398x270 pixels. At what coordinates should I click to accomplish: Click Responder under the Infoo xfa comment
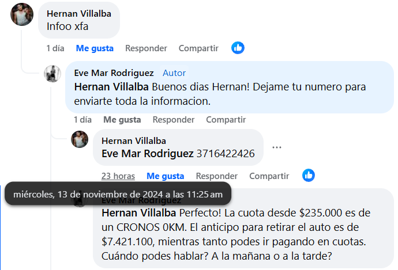pyautogui.click(x=146, y=48)
